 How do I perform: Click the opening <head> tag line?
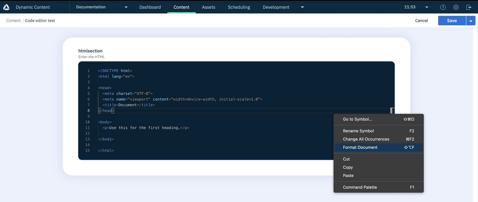tap(105, 88)
